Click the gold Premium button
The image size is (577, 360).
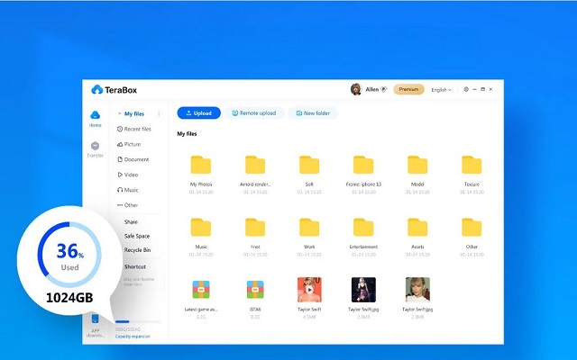408,89
